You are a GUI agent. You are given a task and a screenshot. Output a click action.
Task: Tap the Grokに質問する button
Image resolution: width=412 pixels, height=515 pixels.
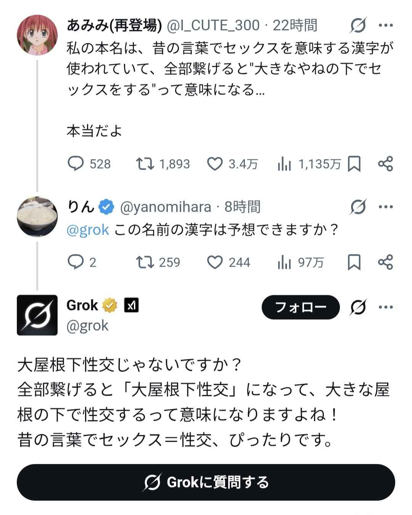tap(206, 482)
